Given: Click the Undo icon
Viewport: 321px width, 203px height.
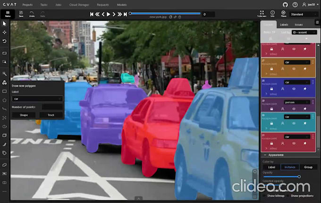Looking at the screenshot, I should 32,14.
